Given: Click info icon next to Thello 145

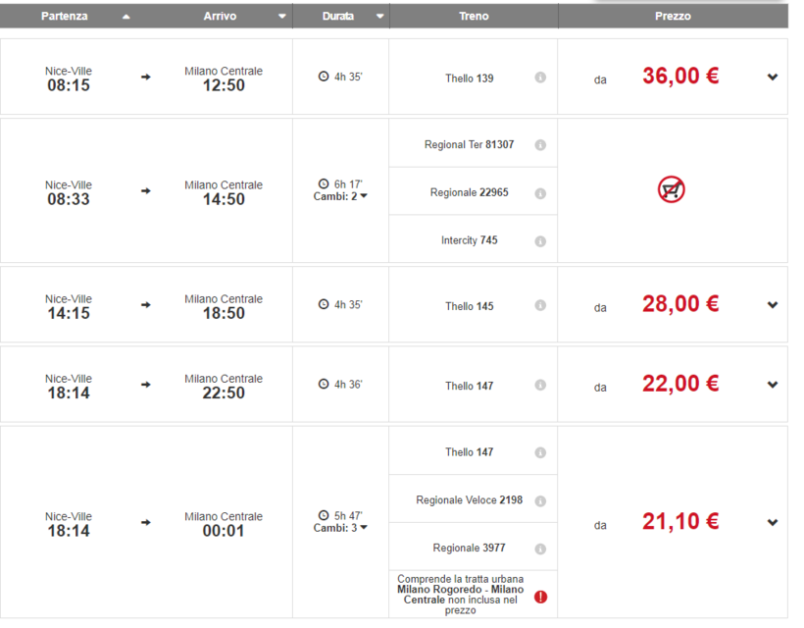Looking at the screenshot, I should pos(540,307).
